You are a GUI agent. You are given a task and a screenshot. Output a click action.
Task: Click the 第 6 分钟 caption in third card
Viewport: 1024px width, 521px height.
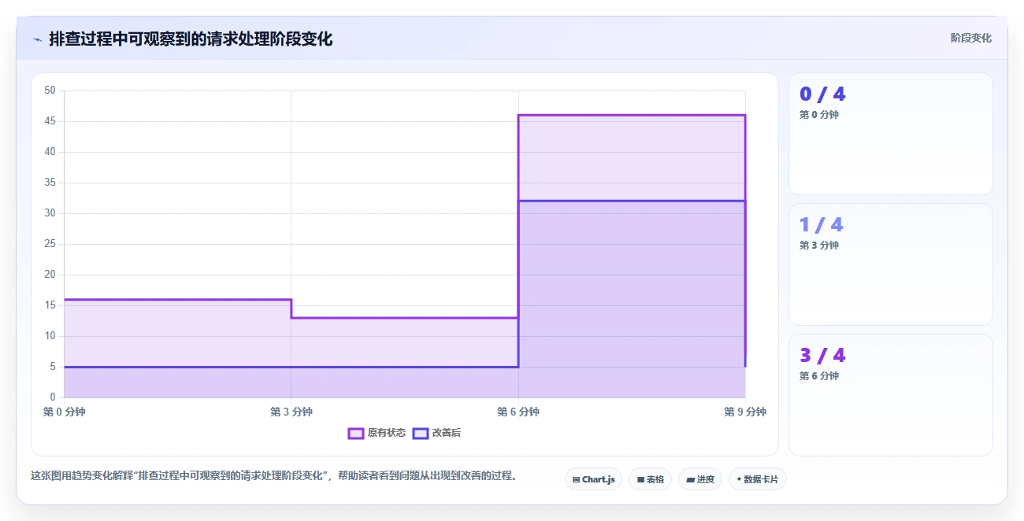click(819, 376)
